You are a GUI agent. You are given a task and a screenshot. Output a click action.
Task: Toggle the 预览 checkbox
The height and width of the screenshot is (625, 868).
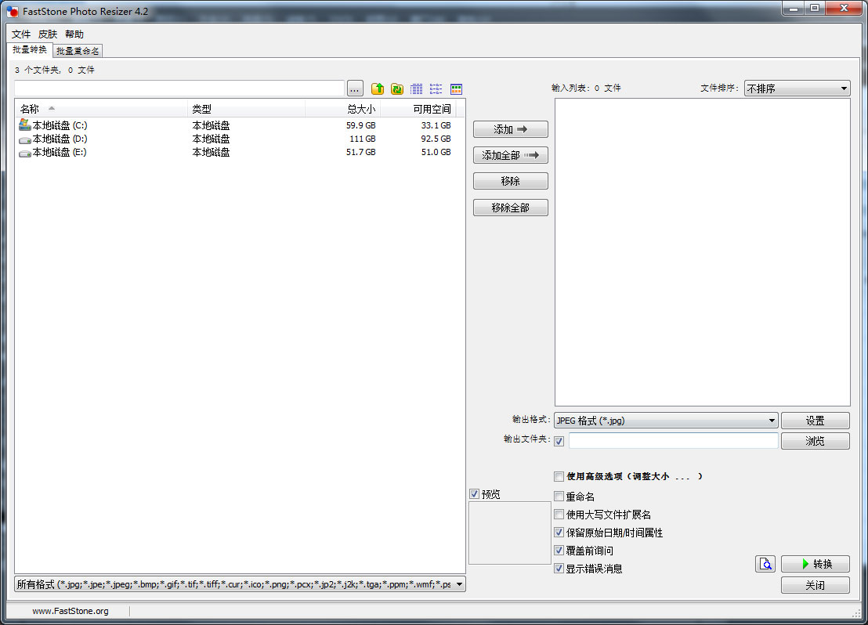point(475,493)
